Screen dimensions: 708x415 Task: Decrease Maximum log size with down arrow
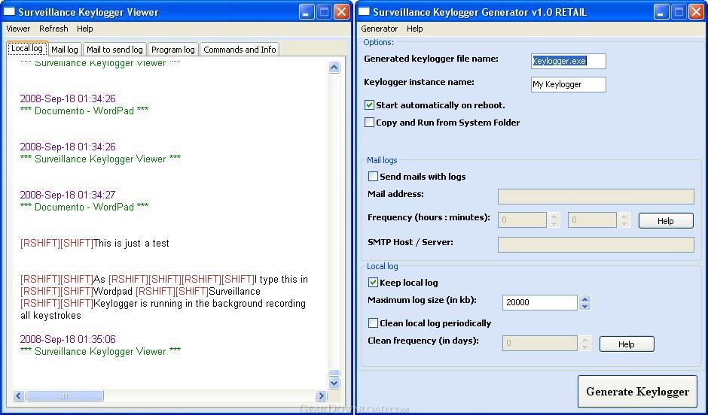[x=585, y=307]
